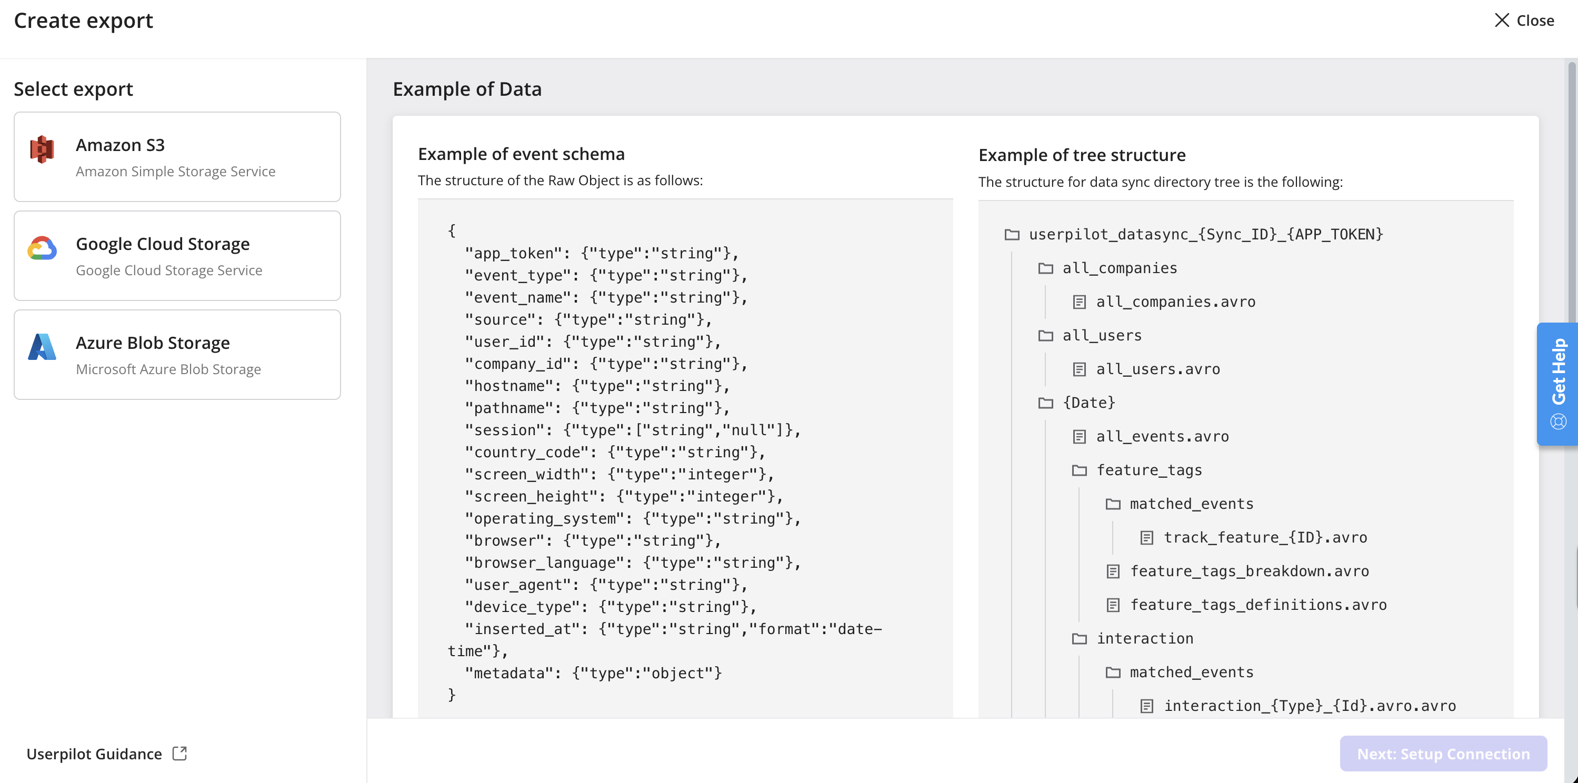This screenshot has height=783, width=1578.
Task: Click the lifebuoy icon on Get Help tab
Action: click(1559, 421)
